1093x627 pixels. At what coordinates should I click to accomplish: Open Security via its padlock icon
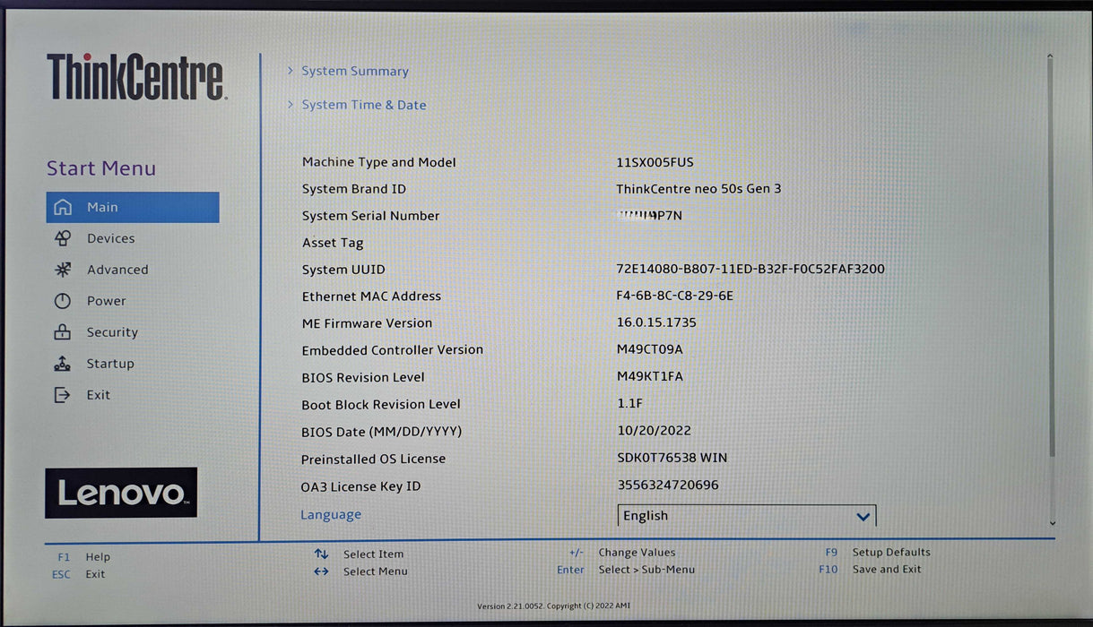(x=63, y=332)
